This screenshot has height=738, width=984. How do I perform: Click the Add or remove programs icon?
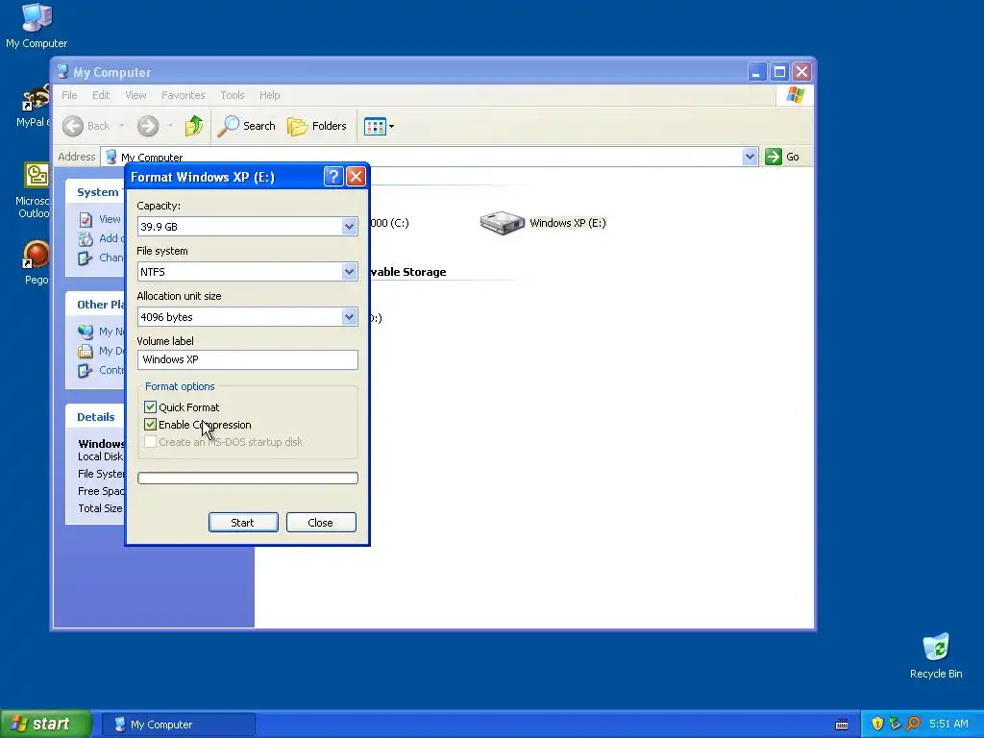(x=86, y=238)
